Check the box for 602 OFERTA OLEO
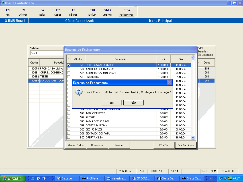Screen dimensions: 243x182 point(69,137)
